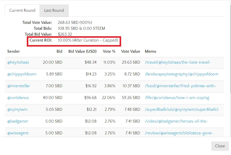Screen dimensions: 231x155
Task: Select the 10.00% (After Curation - Capped) ROI text
Action: 88,40
